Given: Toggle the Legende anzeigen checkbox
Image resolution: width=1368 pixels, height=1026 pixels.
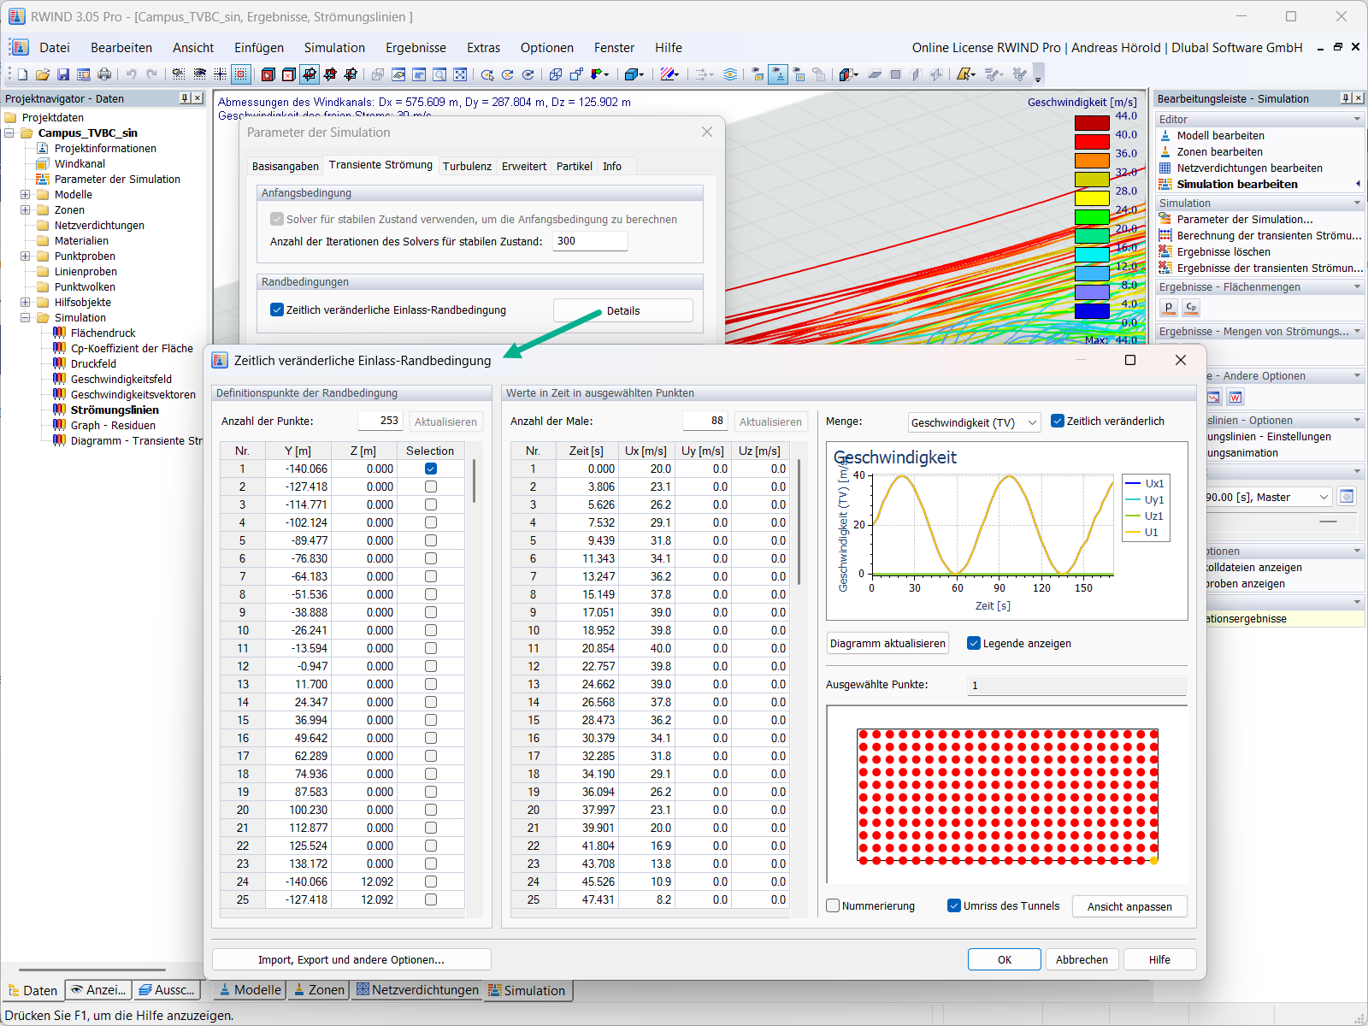Looking at the screenshot, I should tap(974, 643).
